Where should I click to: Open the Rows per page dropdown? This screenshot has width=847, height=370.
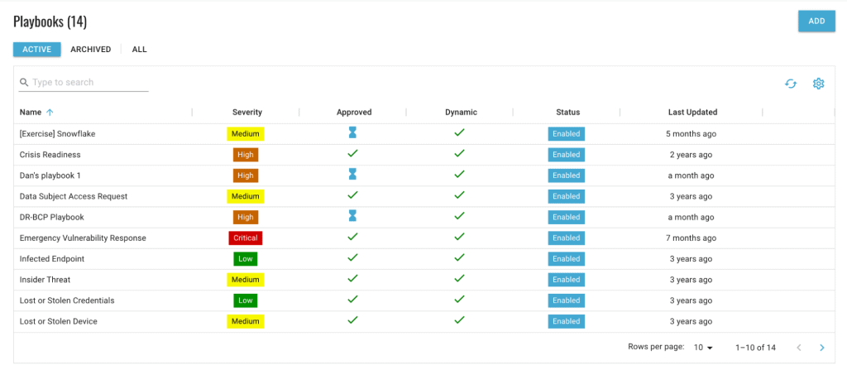coord(703,348)
